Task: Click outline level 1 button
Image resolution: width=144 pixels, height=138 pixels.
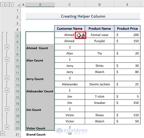Action: 3,5
